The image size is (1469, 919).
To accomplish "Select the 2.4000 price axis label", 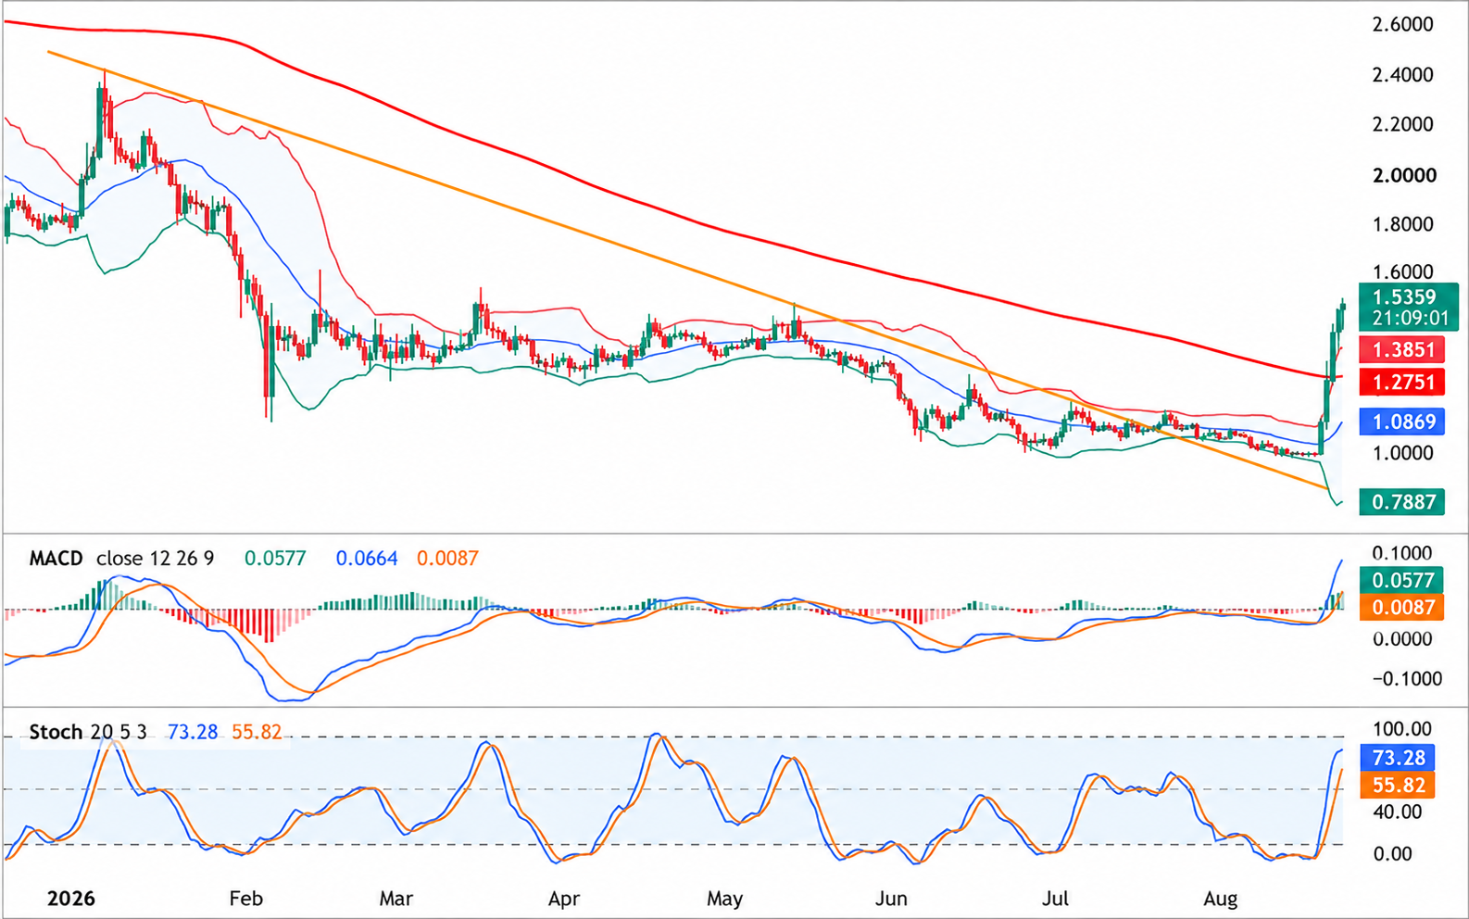I will click(x=1402, y=75).
